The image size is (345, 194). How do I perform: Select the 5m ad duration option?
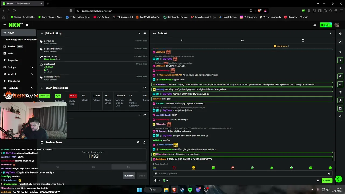129,167
